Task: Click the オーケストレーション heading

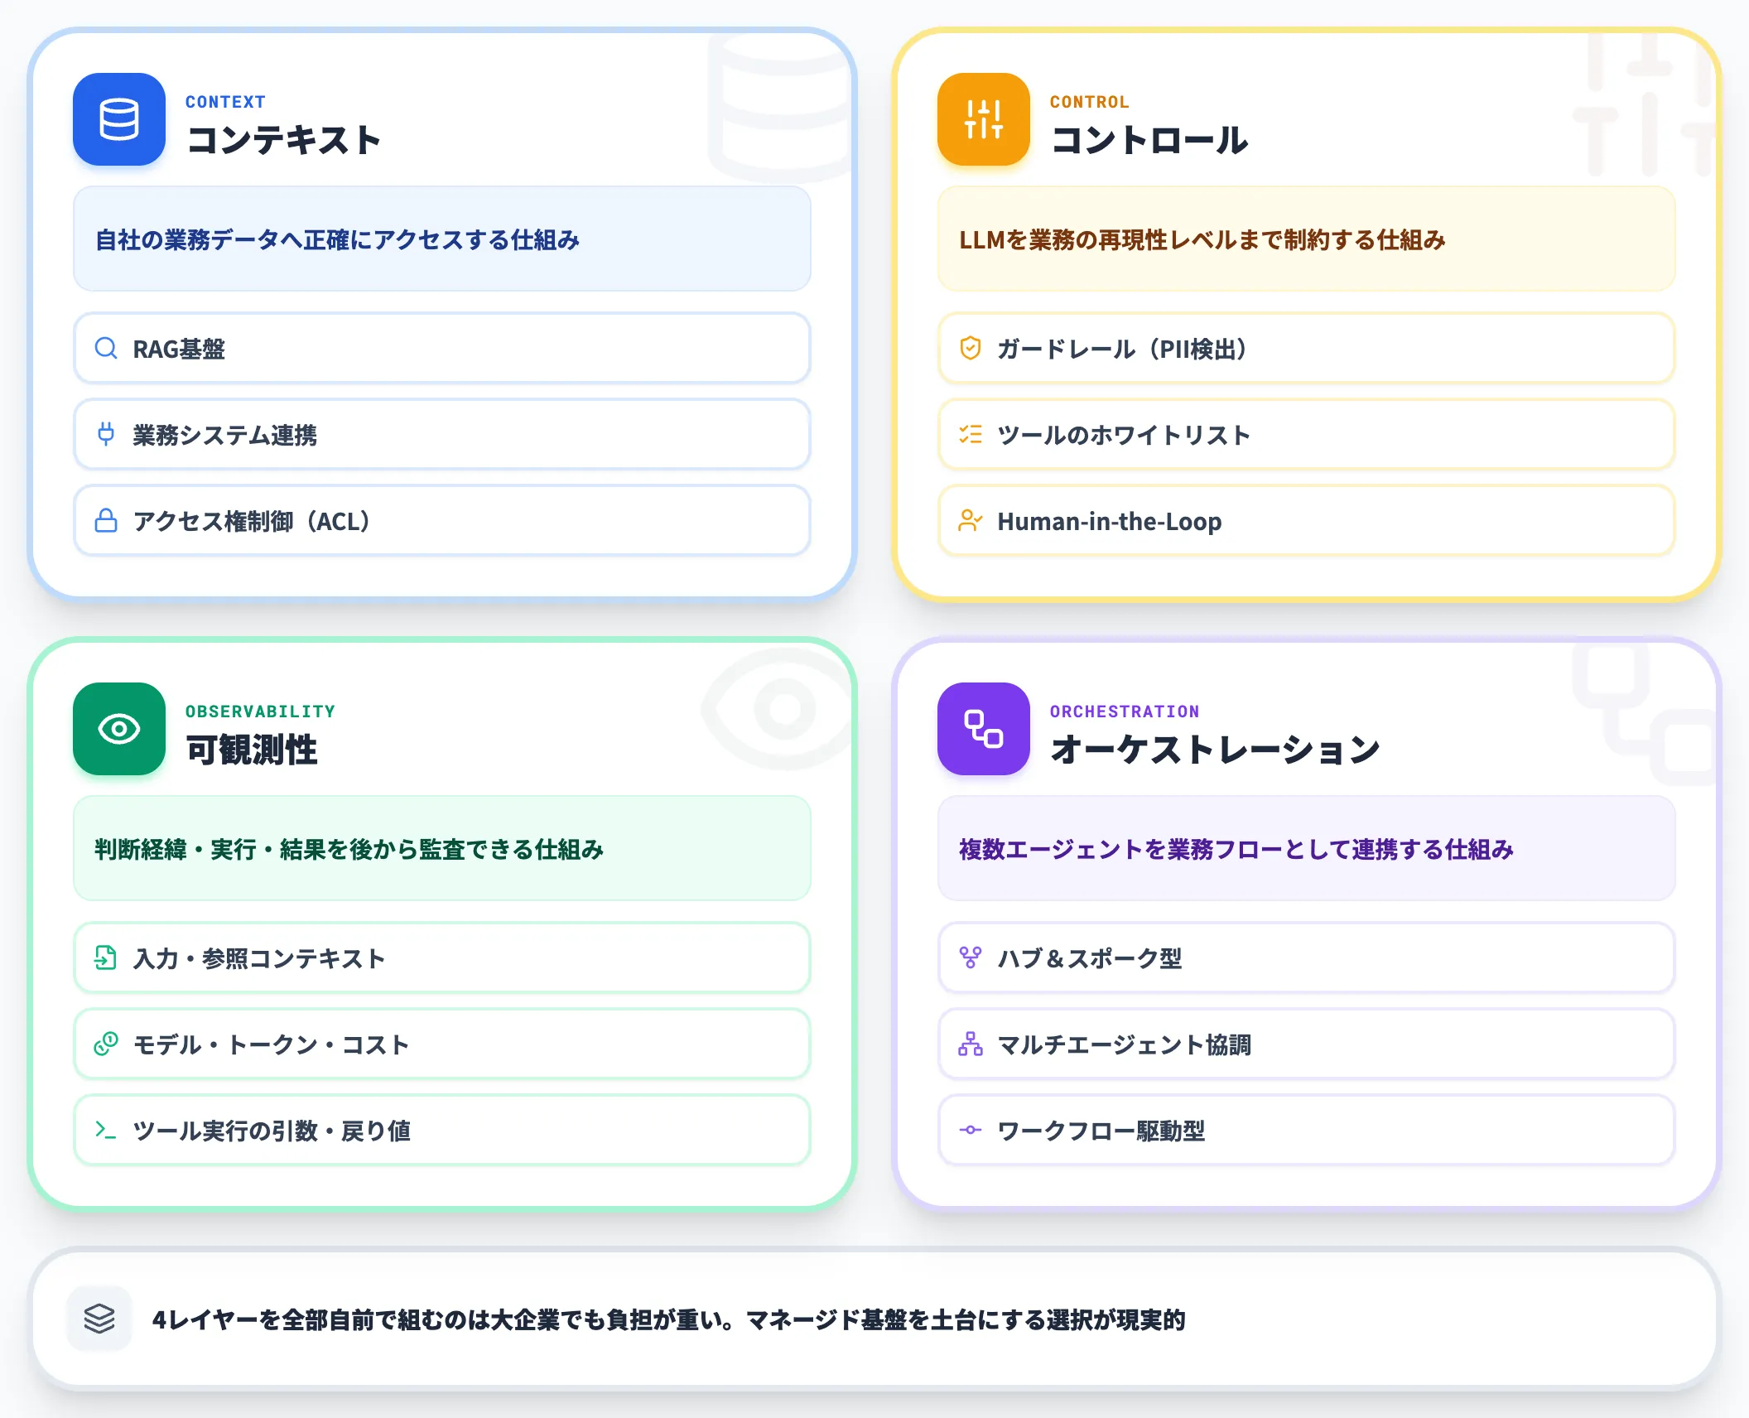Action: pos(1215,750)
